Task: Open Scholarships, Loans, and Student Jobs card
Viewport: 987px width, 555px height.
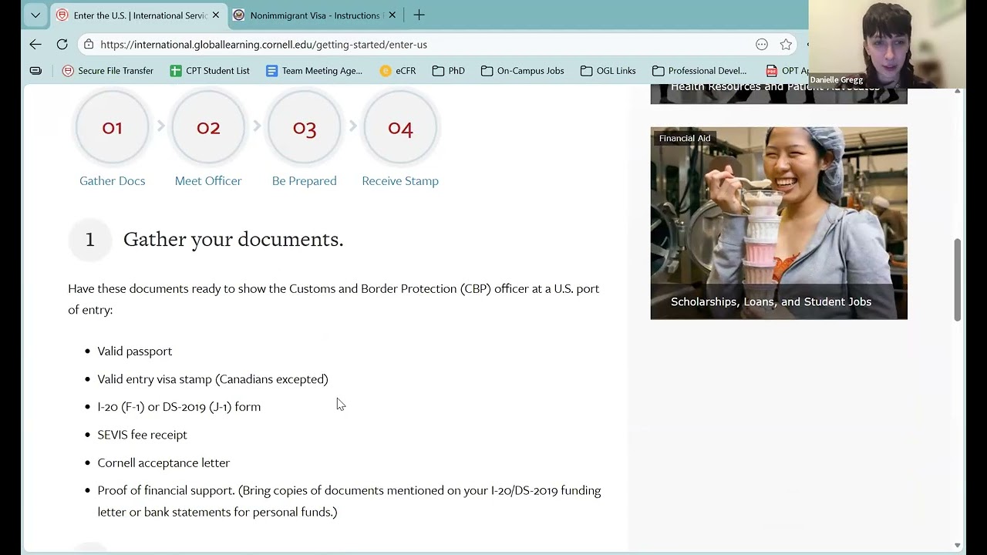Action: [779, 224]
